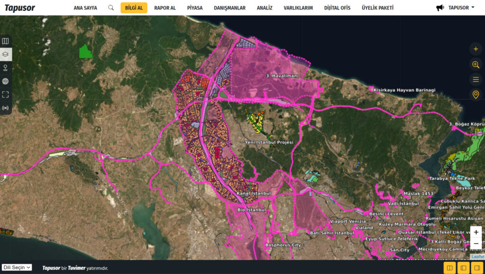The image size is (485, 274).
Task: Click the megaphone announcements icon
Action: coord(440,8)
